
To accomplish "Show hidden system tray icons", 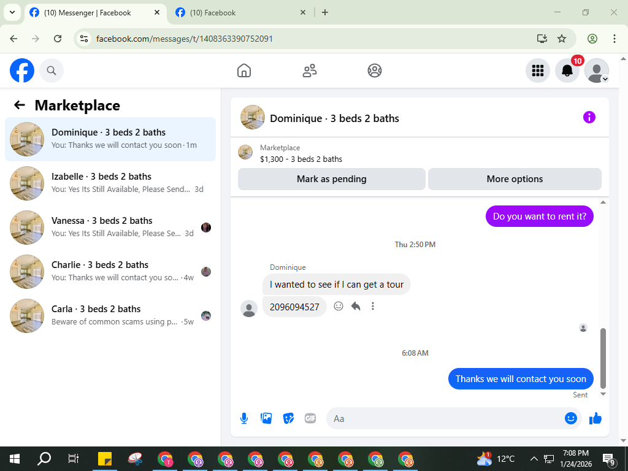I will [x=534, y=459].
